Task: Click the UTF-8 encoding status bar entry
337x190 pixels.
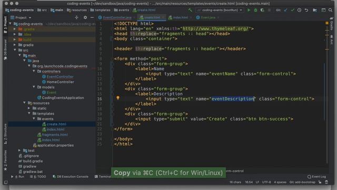Action: tap(266, 182)
